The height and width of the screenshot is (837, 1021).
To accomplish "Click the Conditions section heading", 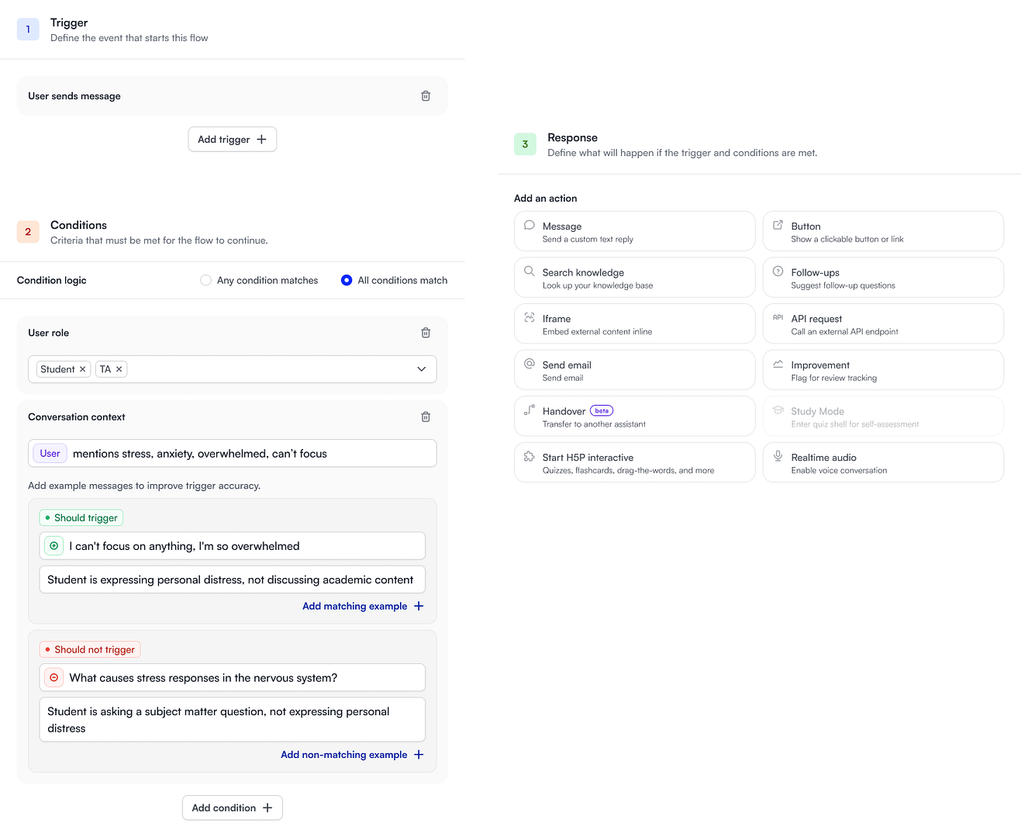I will coord(78,225).
